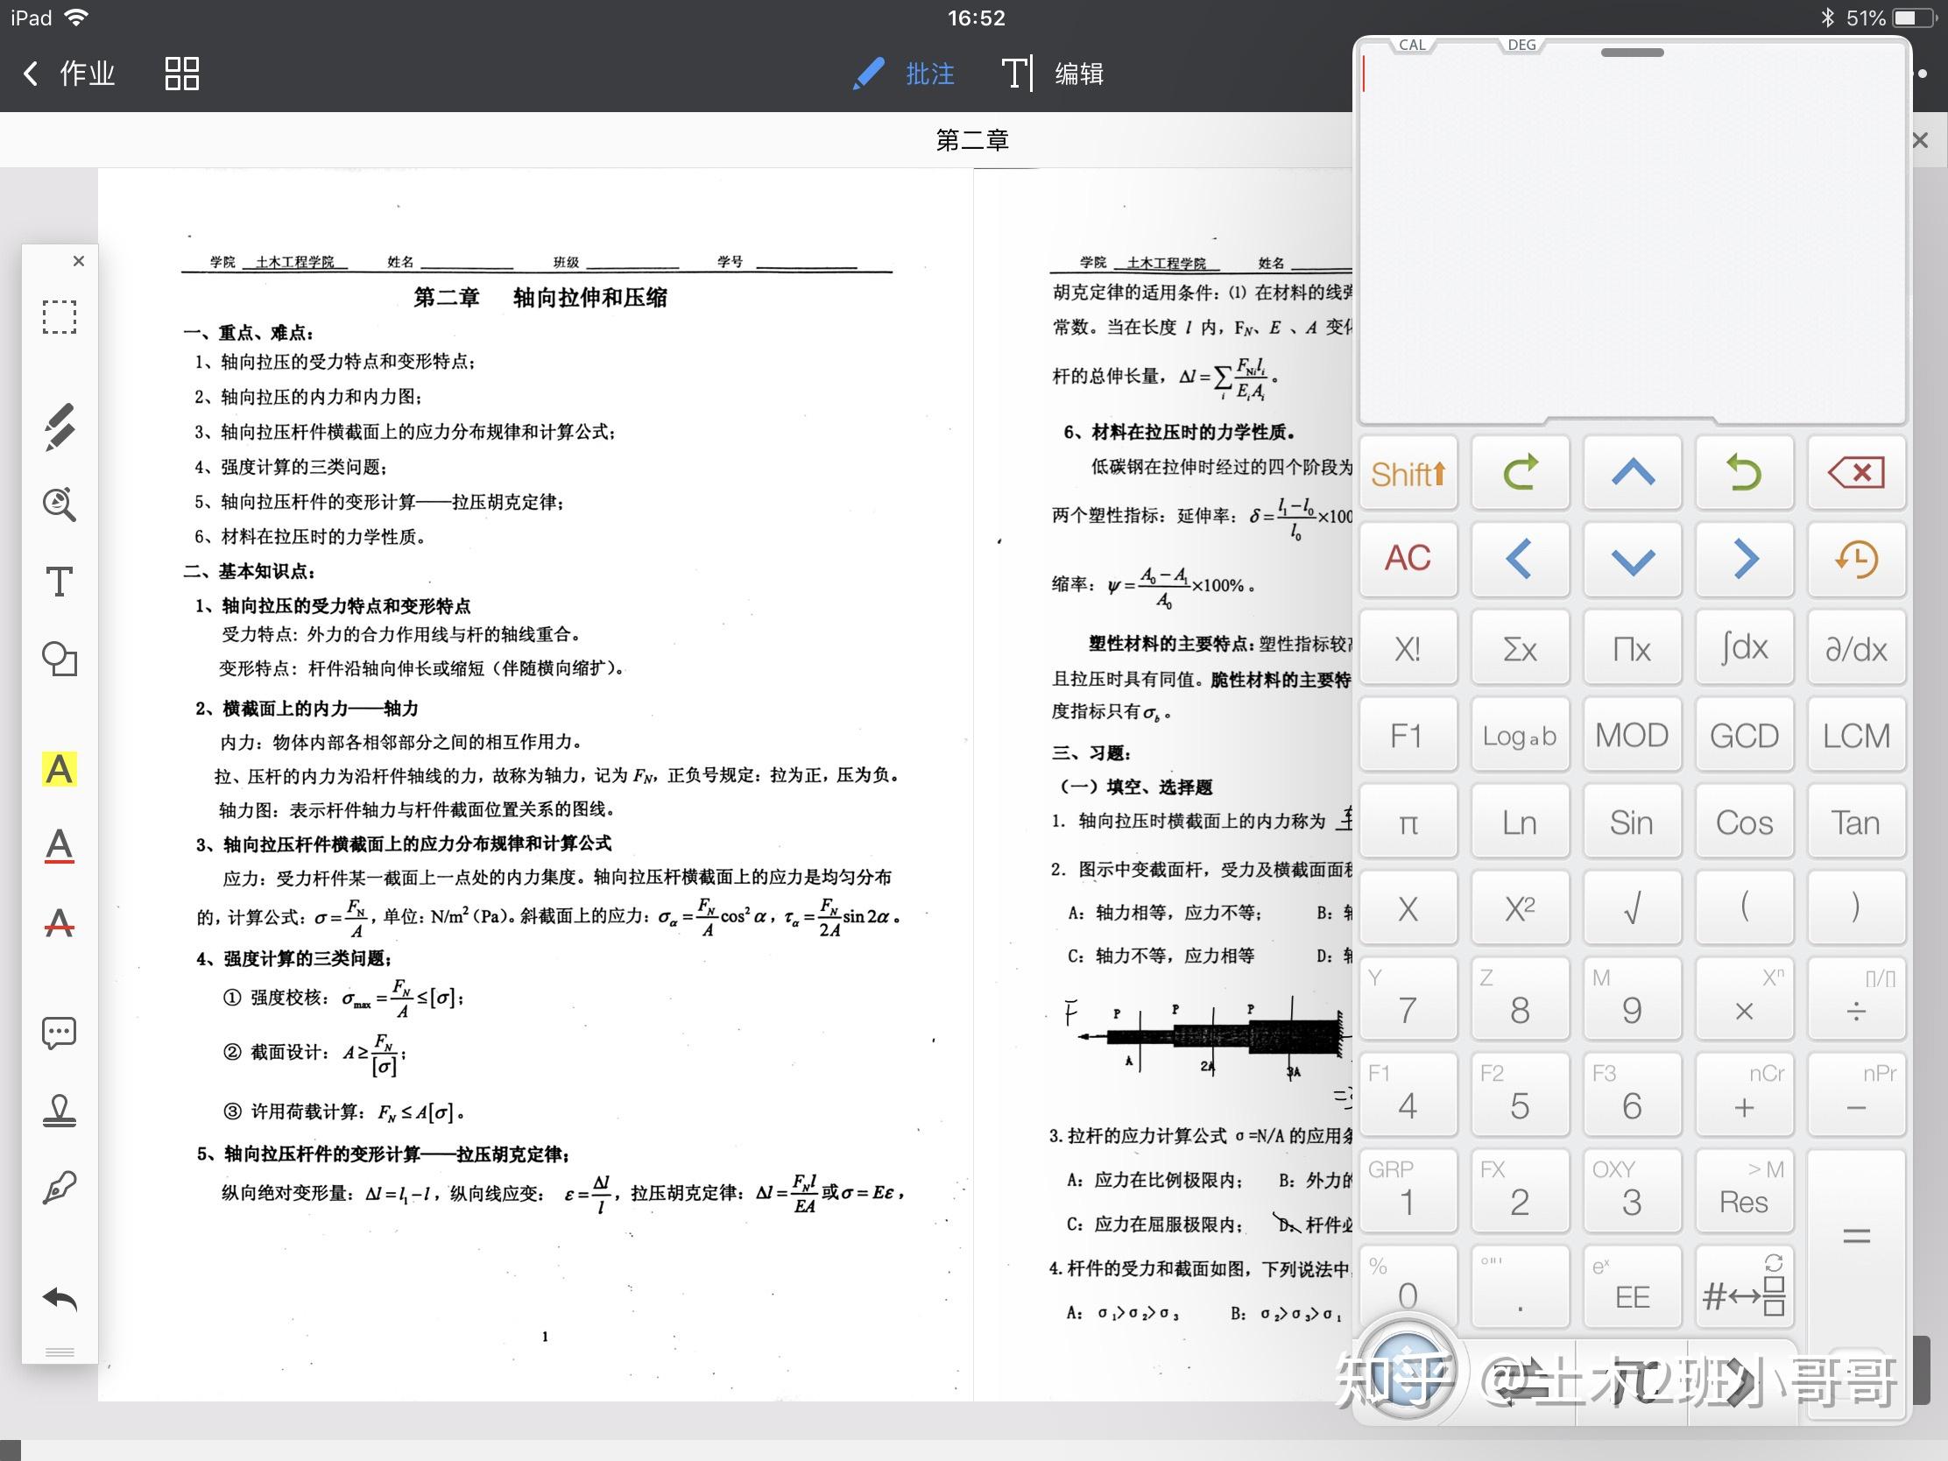Close the 第二章 document tab
The width and height of the screenshot is (1948, 1461).
tap(1921, 140)
